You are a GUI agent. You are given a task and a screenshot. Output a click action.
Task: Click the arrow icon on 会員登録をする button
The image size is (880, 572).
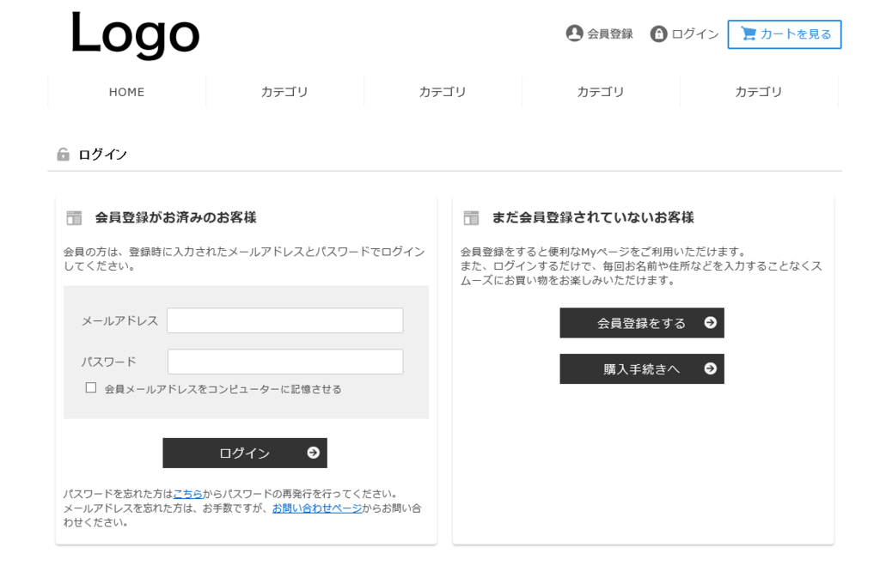[x=711, y=322]
